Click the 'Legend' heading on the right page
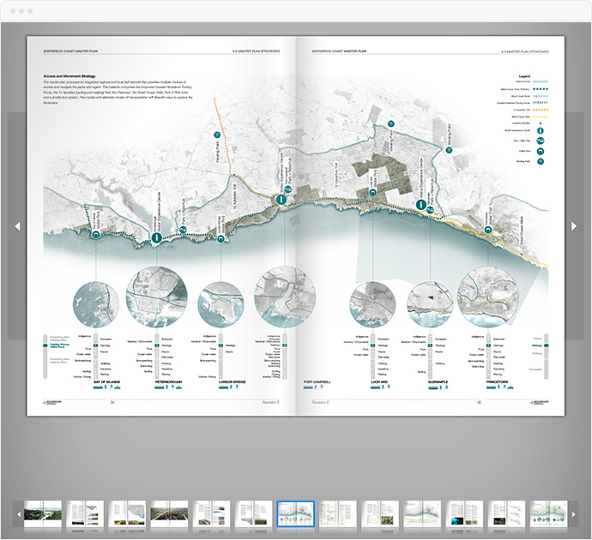The height and width of the screenshot is (540, 592). 524,76
